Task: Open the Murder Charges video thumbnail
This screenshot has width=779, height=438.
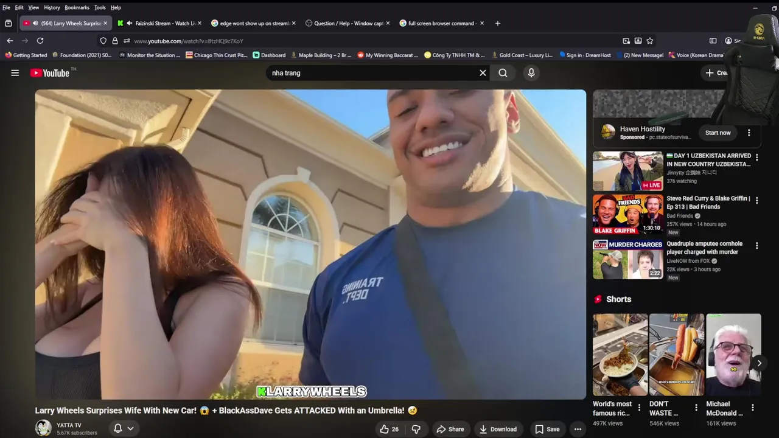Action: [628, 259]
